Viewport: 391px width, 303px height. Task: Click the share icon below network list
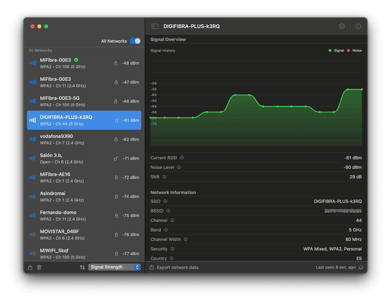[x=30, y=268]
